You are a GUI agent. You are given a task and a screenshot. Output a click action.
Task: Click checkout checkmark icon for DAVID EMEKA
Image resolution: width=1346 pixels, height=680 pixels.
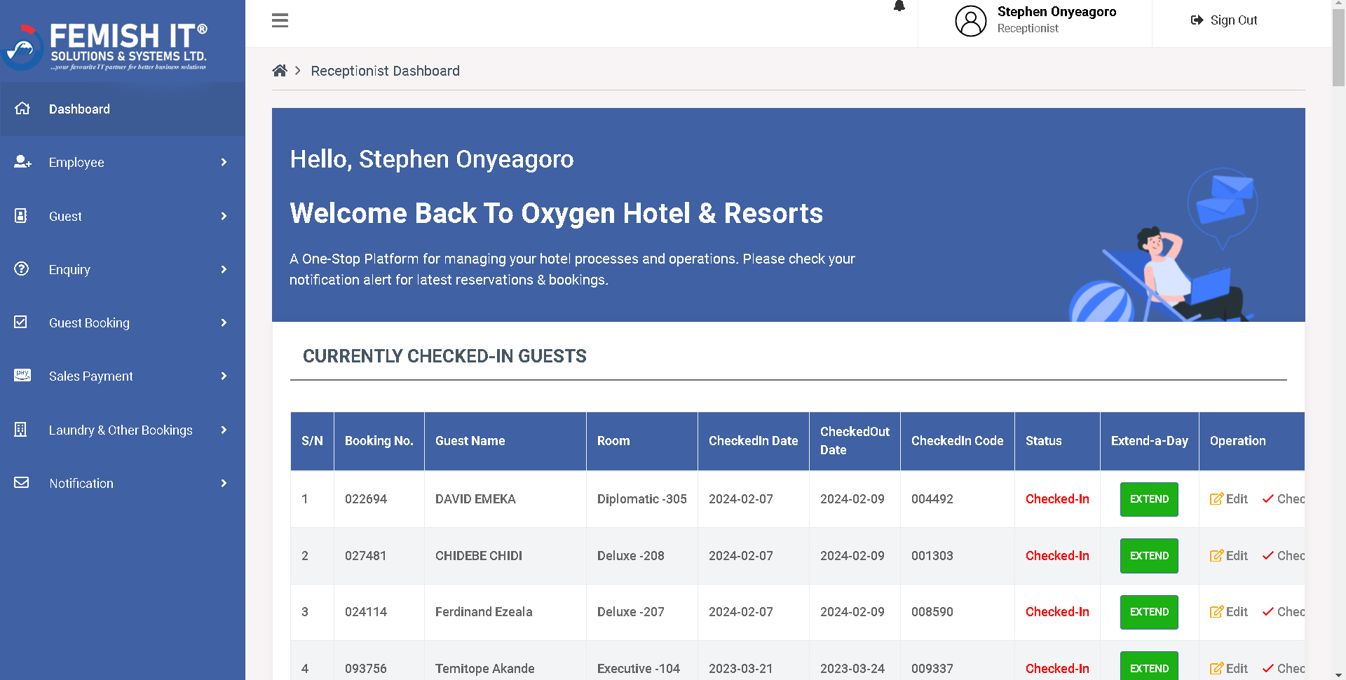[1267, 499]
